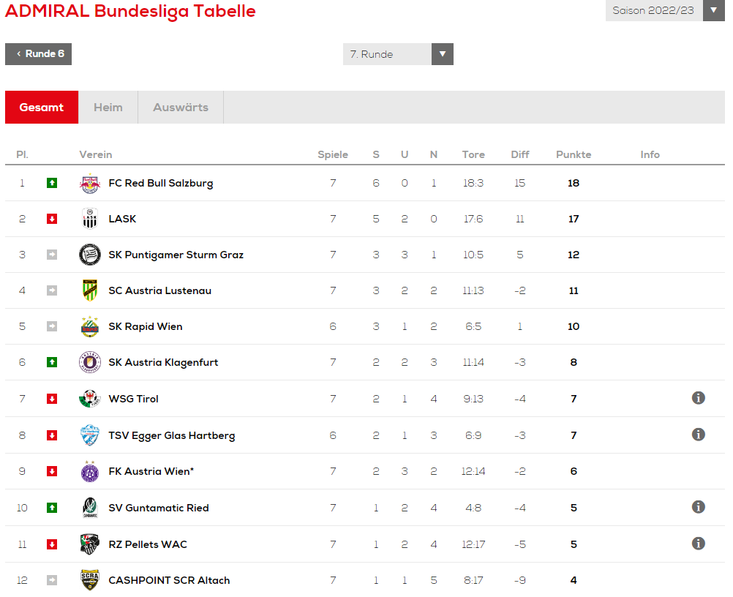Open the info icon for TSV Egger Glas Hartberg
Image resolution: width=733 pixels, height=597 pixels.
[x=699, y=435]
